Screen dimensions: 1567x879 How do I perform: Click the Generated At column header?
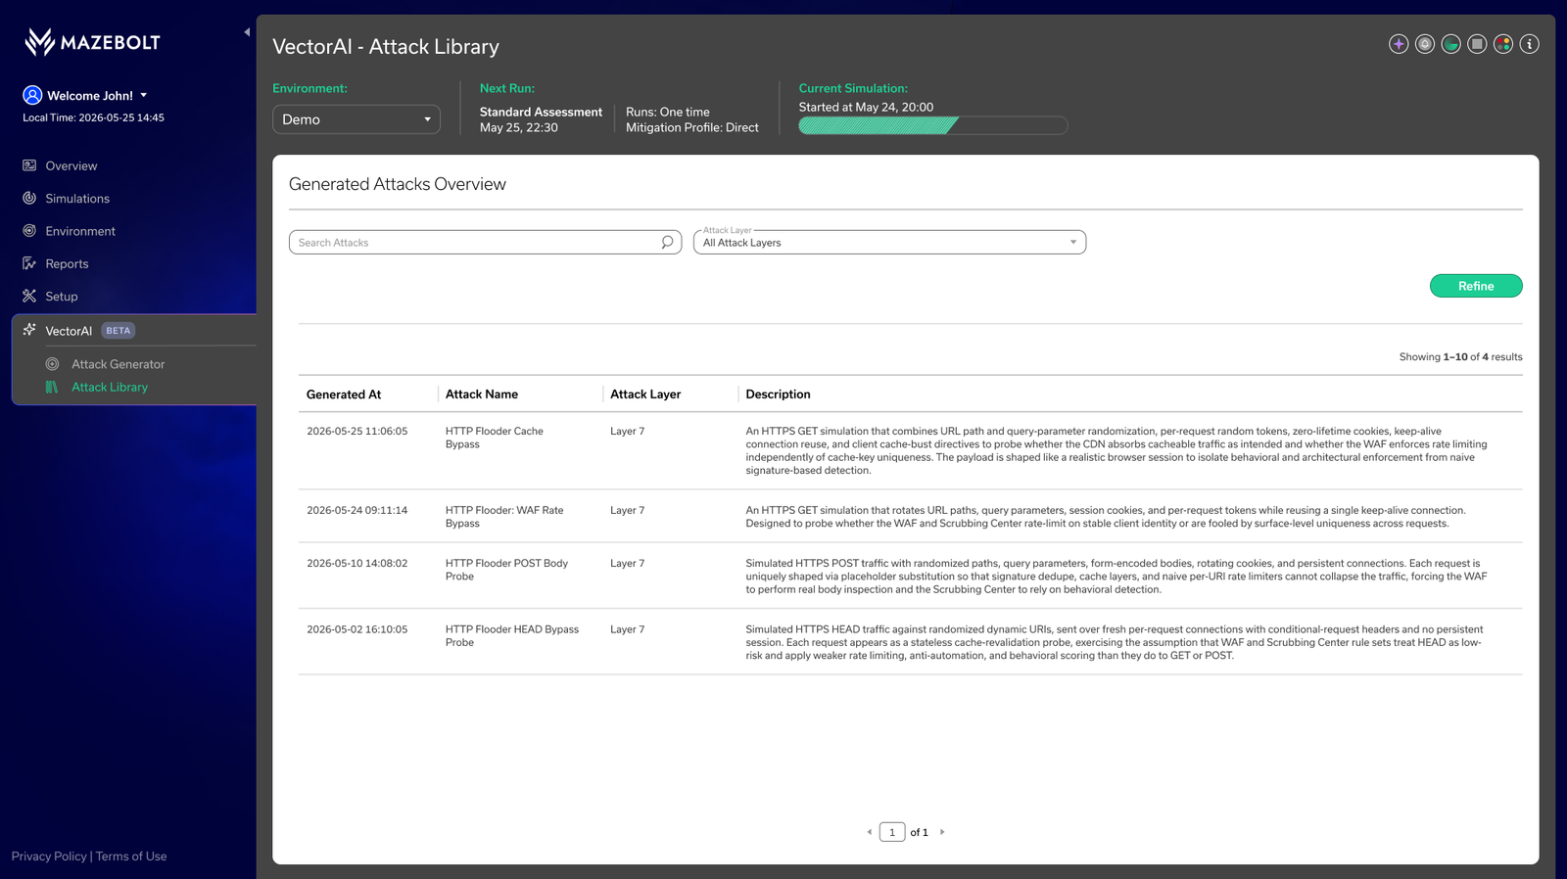coord(344,394)
